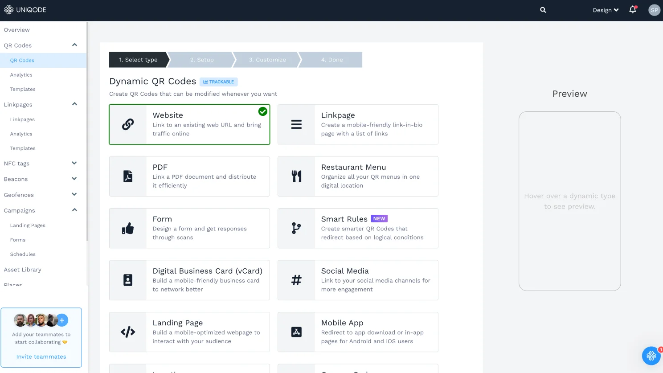Viewport: 663px width, 373px height.
Task: Open the notifications bell
Action: click(633, 10)
